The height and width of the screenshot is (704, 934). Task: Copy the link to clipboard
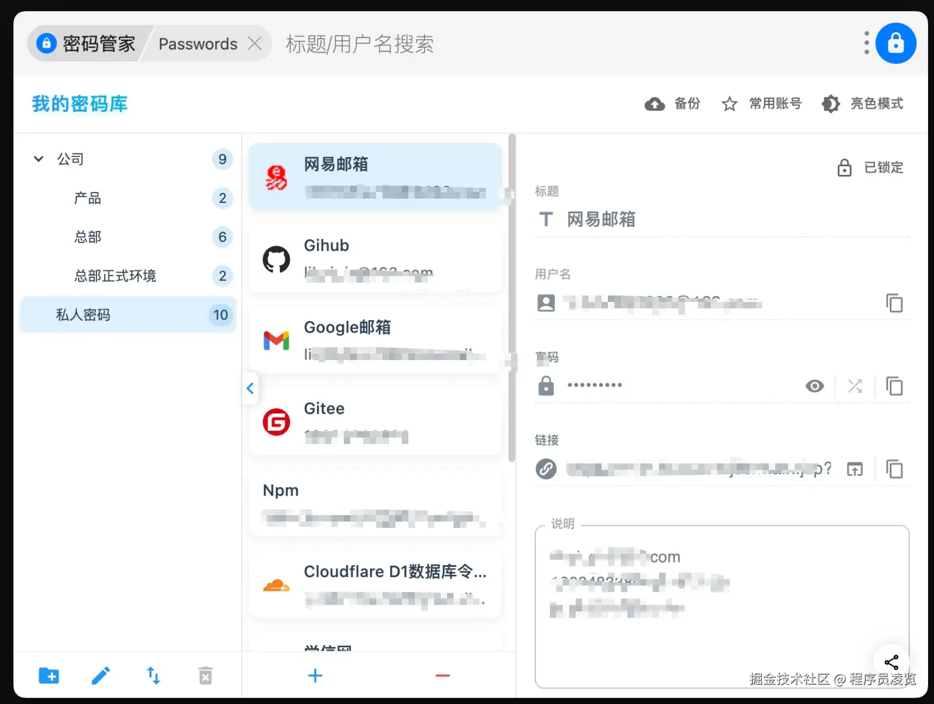[x=894, y=469]
